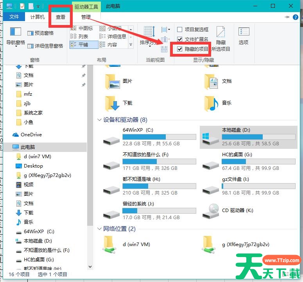Toggle the Preview pane (预览窗格)
The width and height of the screenshot is (303, 282).
tap(40, 33)
